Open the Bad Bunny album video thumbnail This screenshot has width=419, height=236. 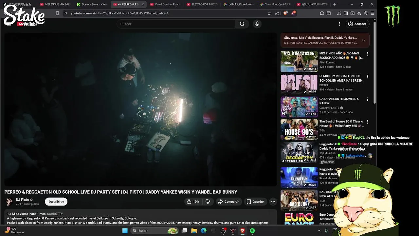[x=299, y=200]
